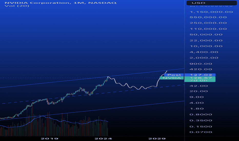Select the 127.02 post-market price tag
The image size is (239, 141).
point(200,75)
